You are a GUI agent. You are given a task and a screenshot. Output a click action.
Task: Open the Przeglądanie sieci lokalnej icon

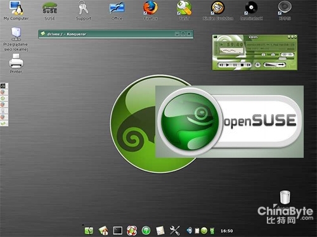(16, 39)
